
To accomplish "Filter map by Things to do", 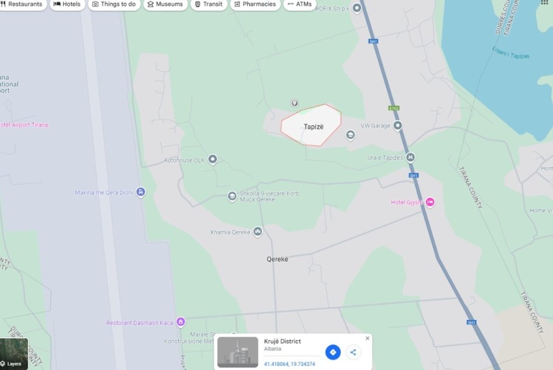I will point(114,4).
